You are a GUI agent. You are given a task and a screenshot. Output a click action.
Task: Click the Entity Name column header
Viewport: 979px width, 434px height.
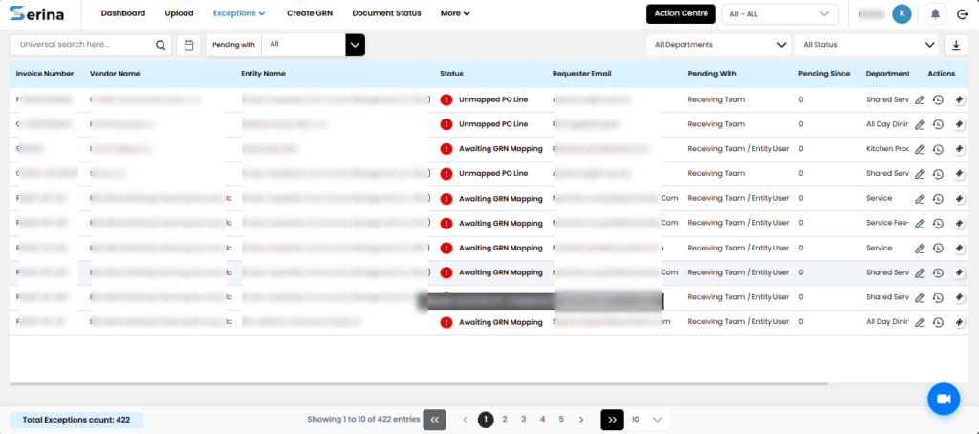pyautogui.click(x=264, y=74)
